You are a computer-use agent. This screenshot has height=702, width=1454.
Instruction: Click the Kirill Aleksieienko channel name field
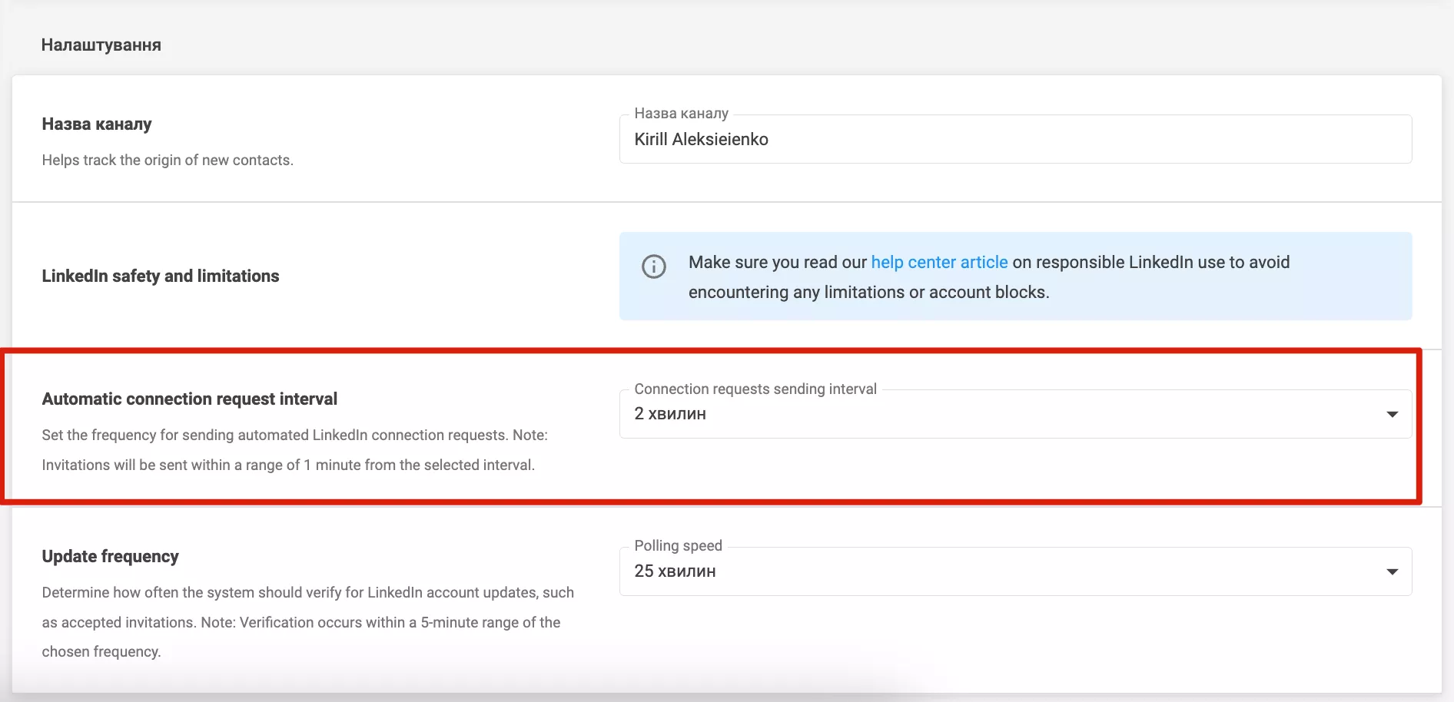1015,139
